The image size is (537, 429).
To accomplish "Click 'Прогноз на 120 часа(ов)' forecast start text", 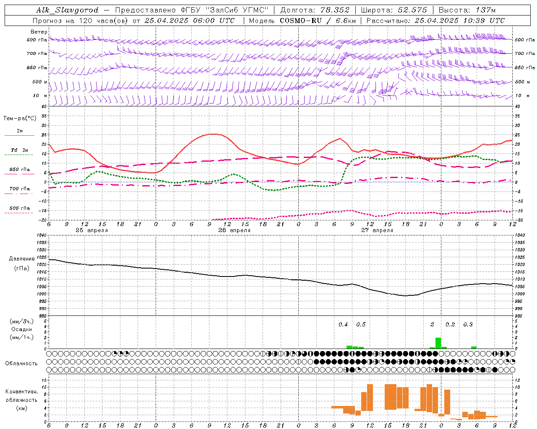I will click(x=81, y=21).
